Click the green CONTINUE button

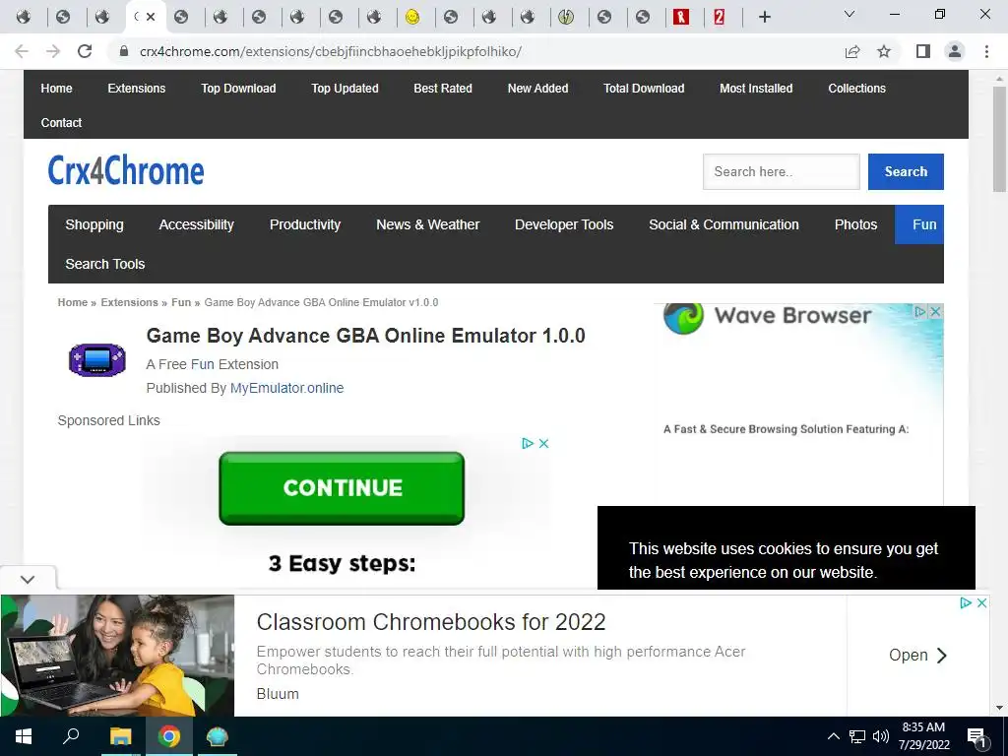tap(342, 488)
